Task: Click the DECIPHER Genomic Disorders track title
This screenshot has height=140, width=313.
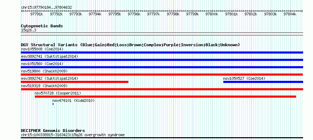Action: 53,131
